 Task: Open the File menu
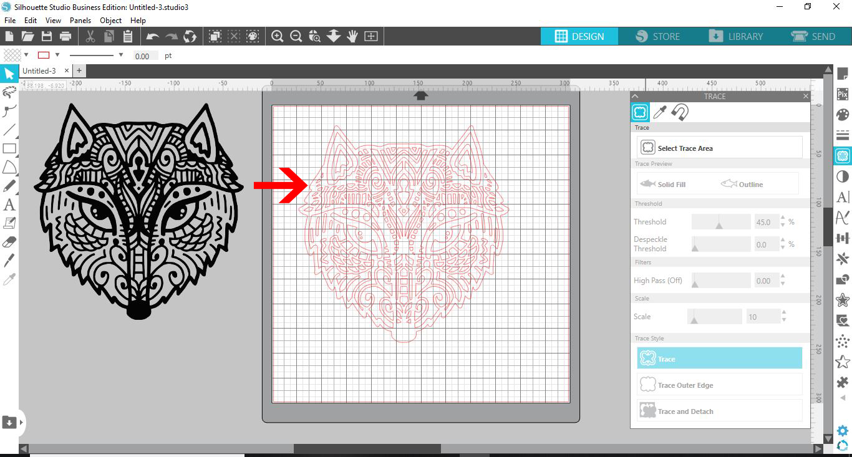[10, 20]
